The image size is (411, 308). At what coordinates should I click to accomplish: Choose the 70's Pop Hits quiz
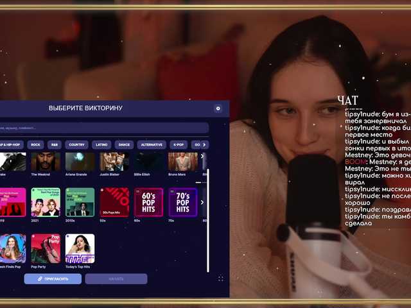click(x=182, y=202)
